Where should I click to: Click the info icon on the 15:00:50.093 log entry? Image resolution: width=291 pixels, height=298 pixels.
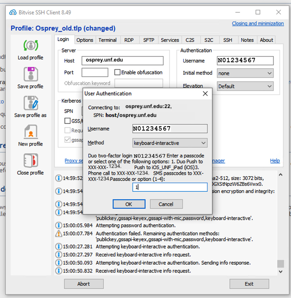pos(59,263)
